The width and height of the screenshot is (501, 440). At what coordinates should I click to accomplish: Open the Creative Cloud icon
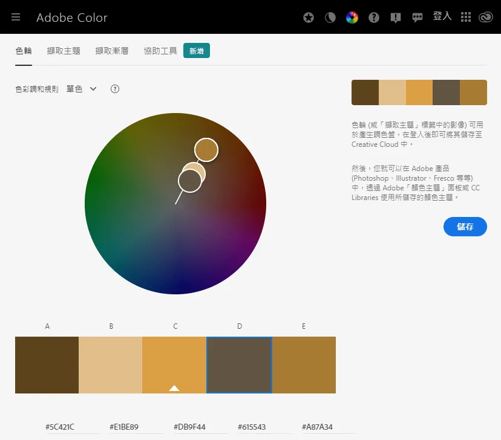point(486,18)
